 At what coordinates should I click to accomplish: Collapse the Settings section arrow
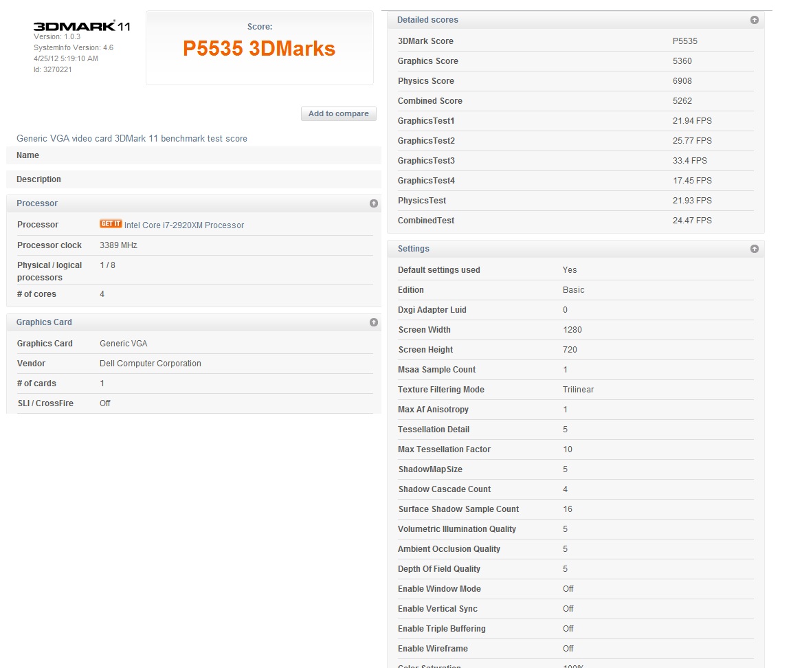coord(754,249)
